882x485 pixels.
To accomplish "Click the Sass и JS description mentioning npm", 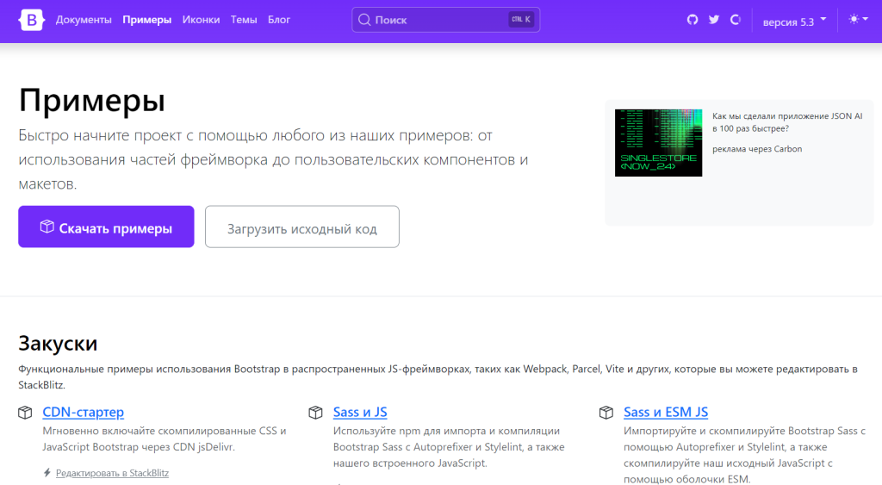I will pos(449,447).
